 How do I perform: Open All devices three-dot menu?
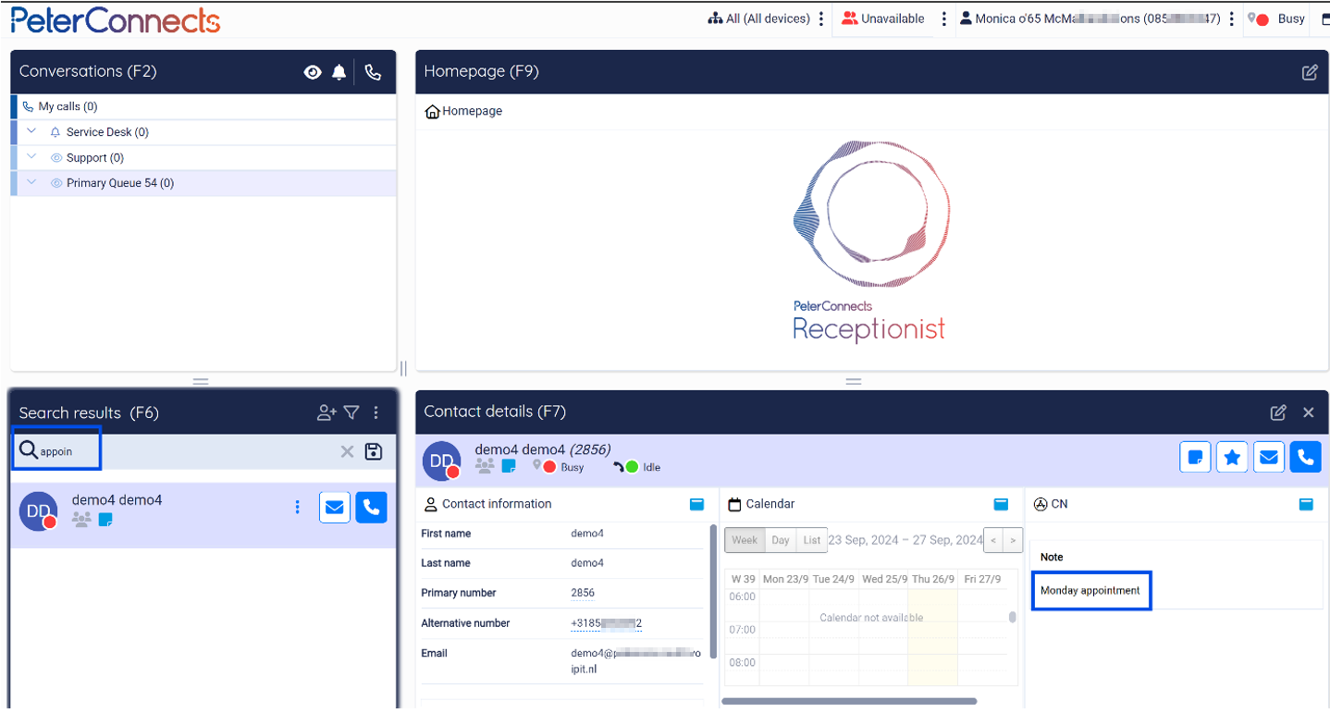coord(821,18)
